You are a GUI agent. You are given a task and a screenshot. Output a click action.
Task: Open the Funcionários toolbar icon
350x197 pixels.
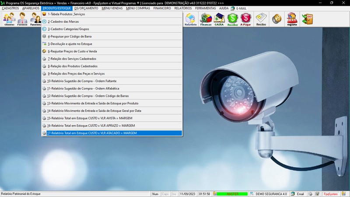pos(35,19)
